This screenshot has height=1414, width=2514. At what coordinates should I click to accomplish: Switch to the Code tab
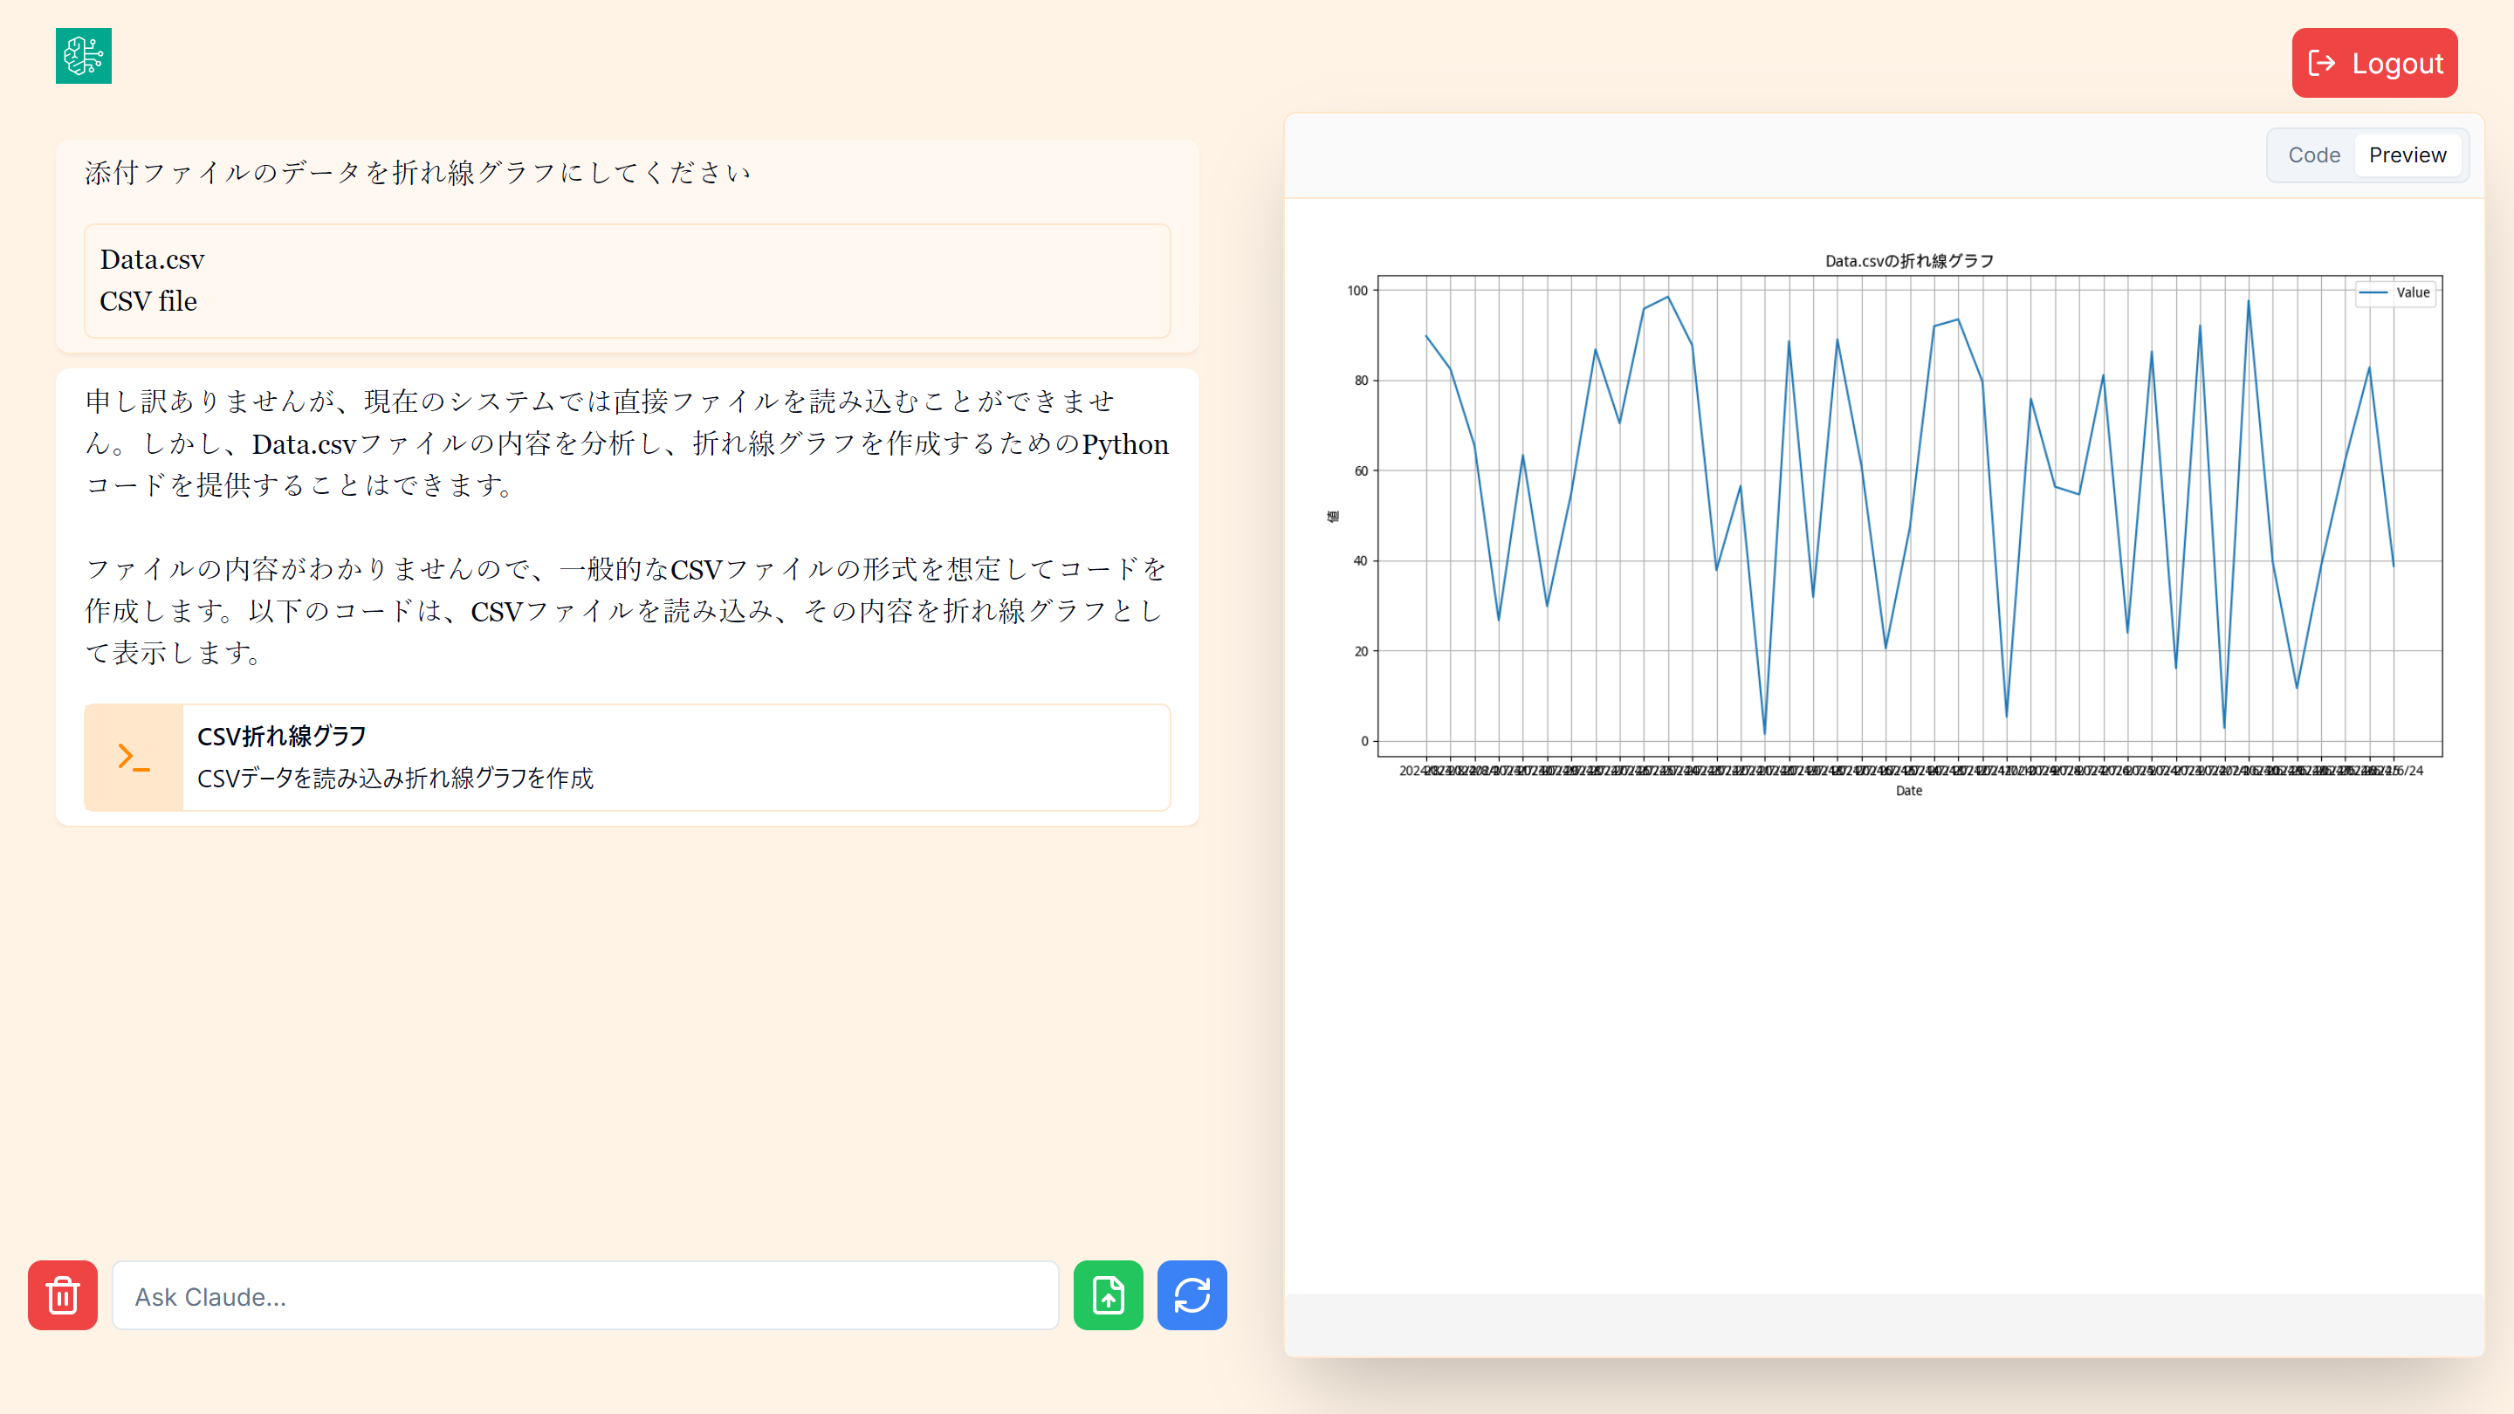pyautogui.click(x=2313, y=155)
